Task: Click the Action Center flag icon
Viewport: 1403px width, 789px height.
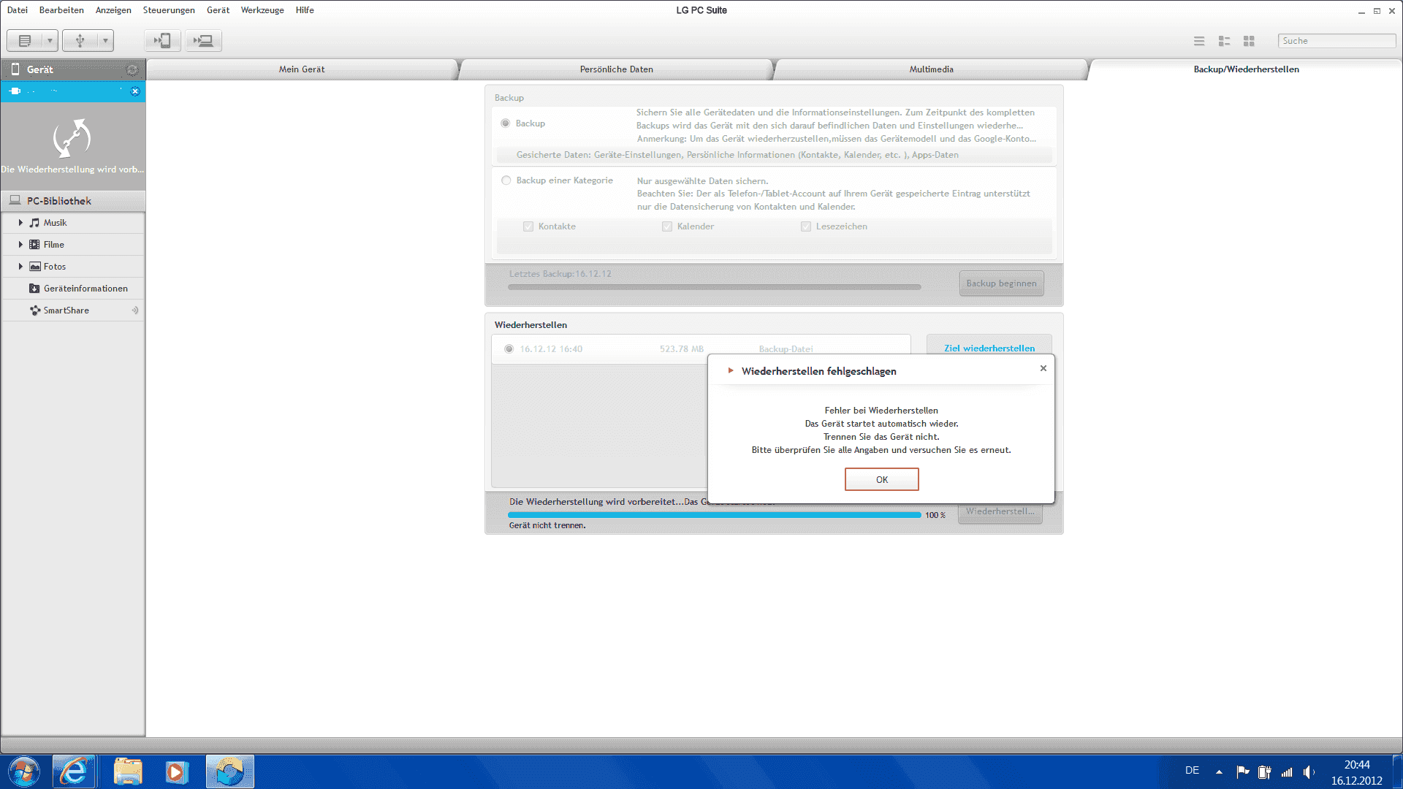Action: pyautogui.click(x=1242, y=771)
